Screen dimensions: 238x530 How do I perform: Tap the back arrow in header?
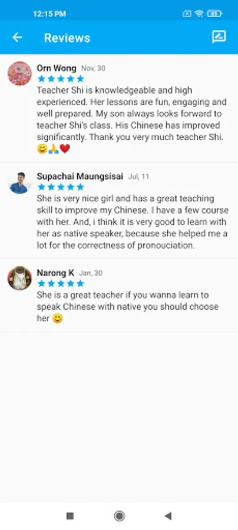17,37
